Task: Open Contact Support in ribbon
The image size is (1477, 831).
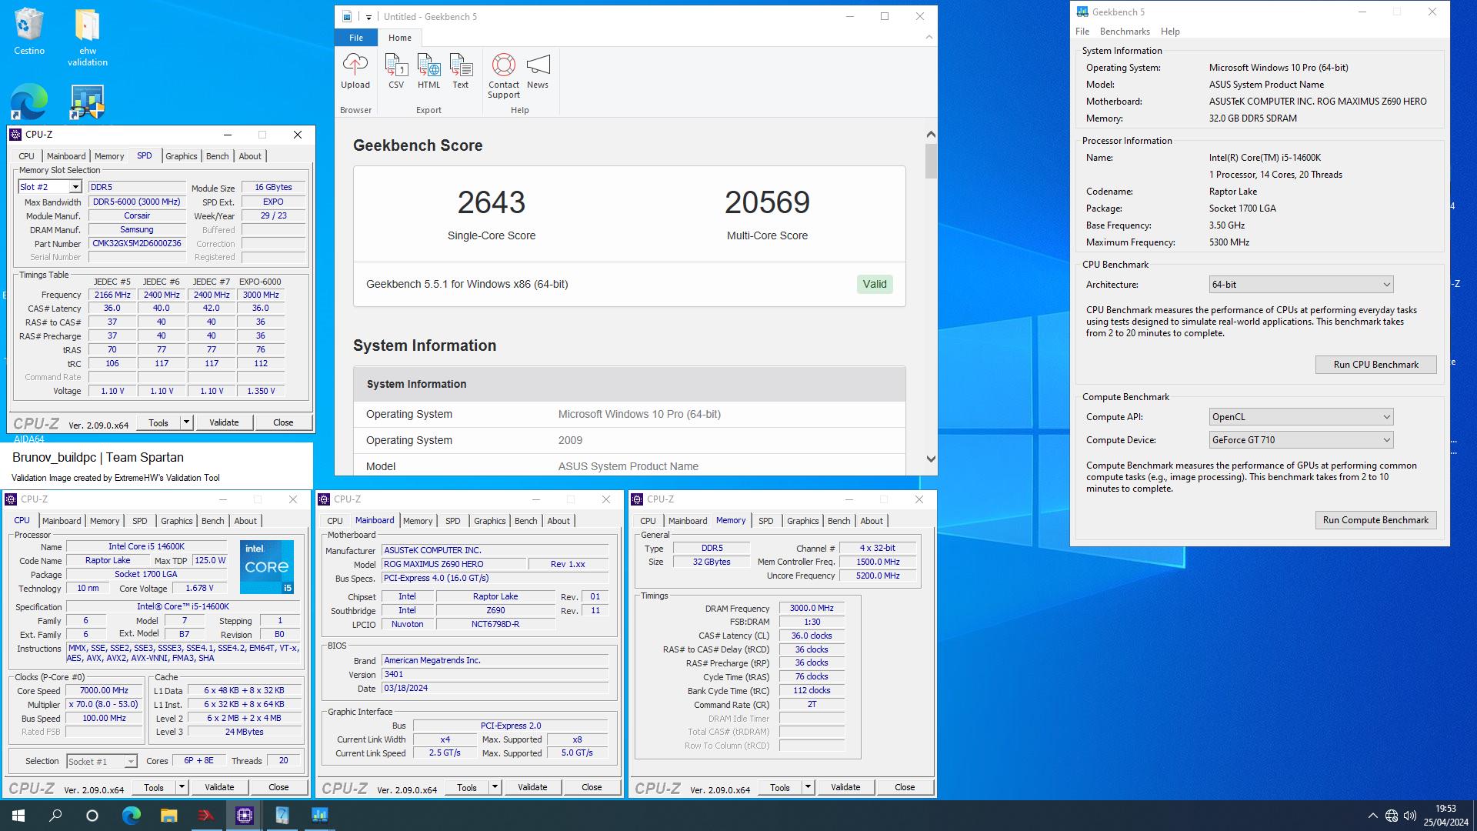Action: tap(503, 76)
